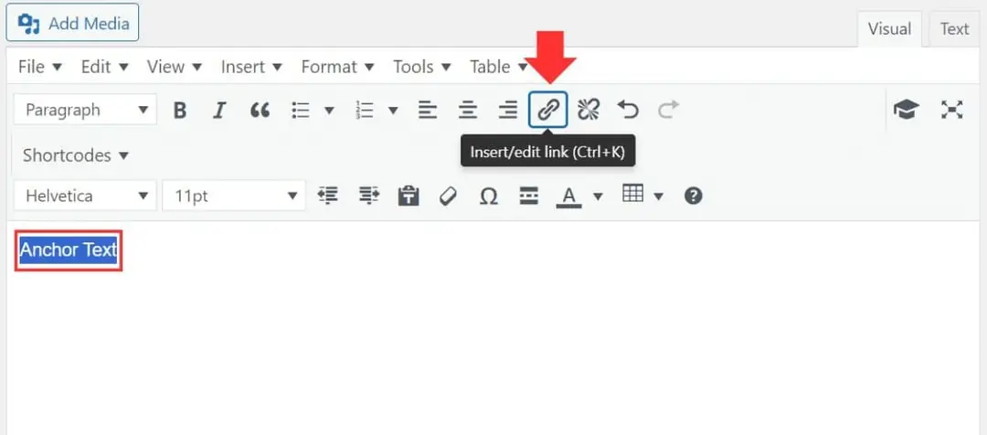Click the Add Media button
This screenshot has height=435, width=987.
[72, 24]
